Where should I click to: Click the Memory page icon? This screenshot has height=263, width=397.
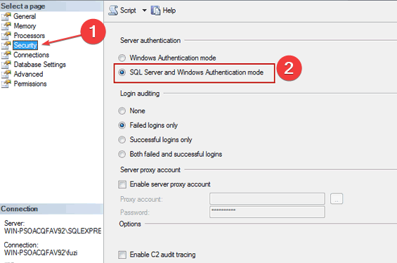point(6,26)
